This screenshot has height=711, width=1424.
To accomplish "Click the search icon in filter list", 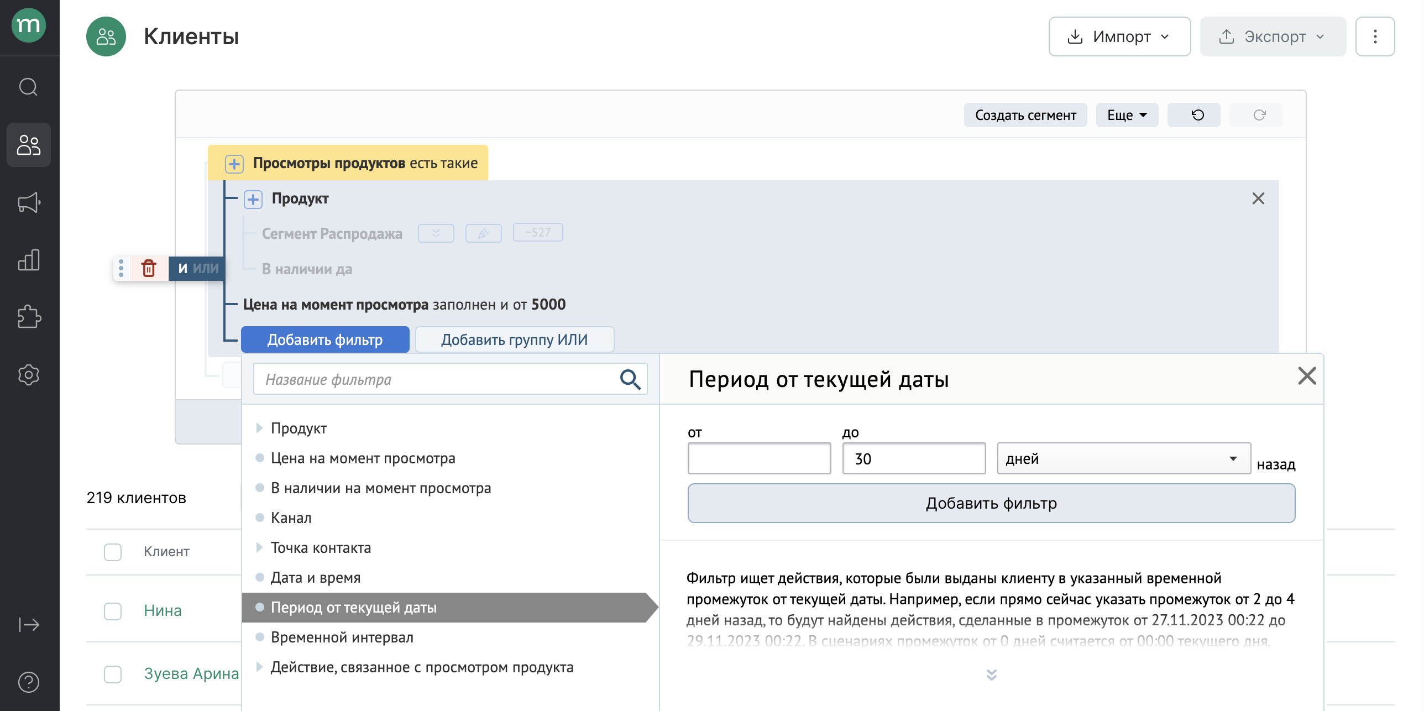I will pos(632,379).
